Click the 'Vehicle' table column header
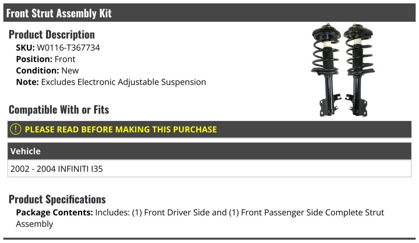Image resolution: width=419 pixels, height=243 pixels. (25, 151)
